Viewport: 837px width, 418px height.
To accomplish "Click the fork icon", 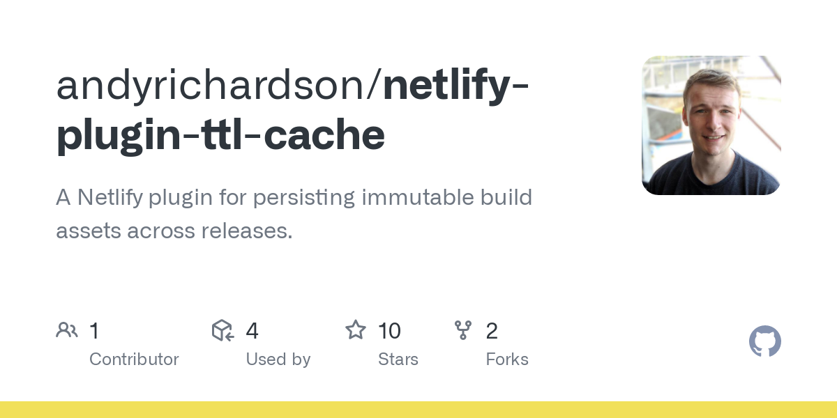I will (463, 330).
